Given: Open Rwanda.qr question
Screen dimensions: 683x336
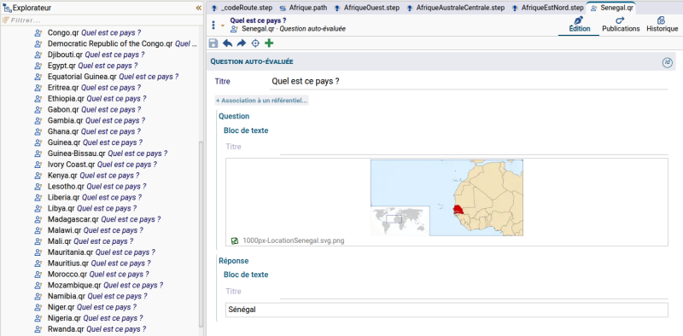Looking at the screenshot, I should tap(90, 329).
